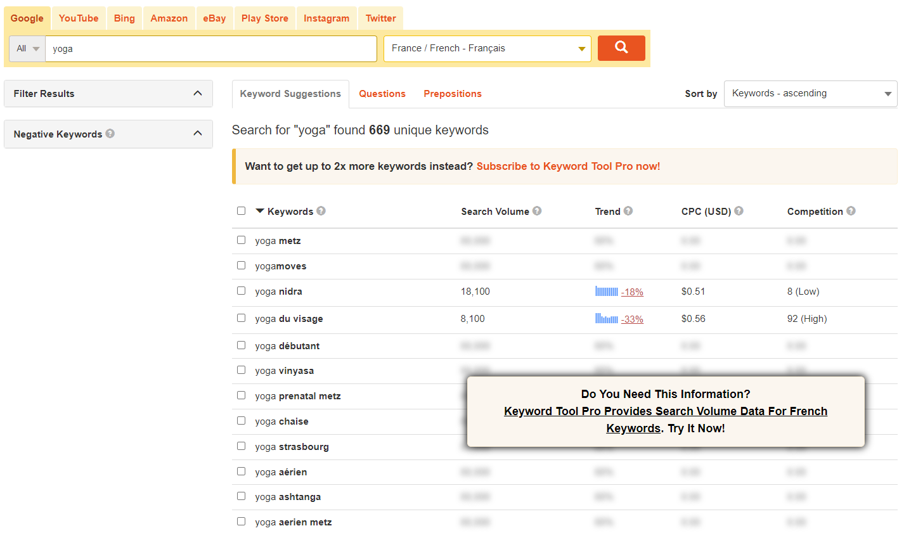Check the yoga débutant row checkbox

[241, 345]
